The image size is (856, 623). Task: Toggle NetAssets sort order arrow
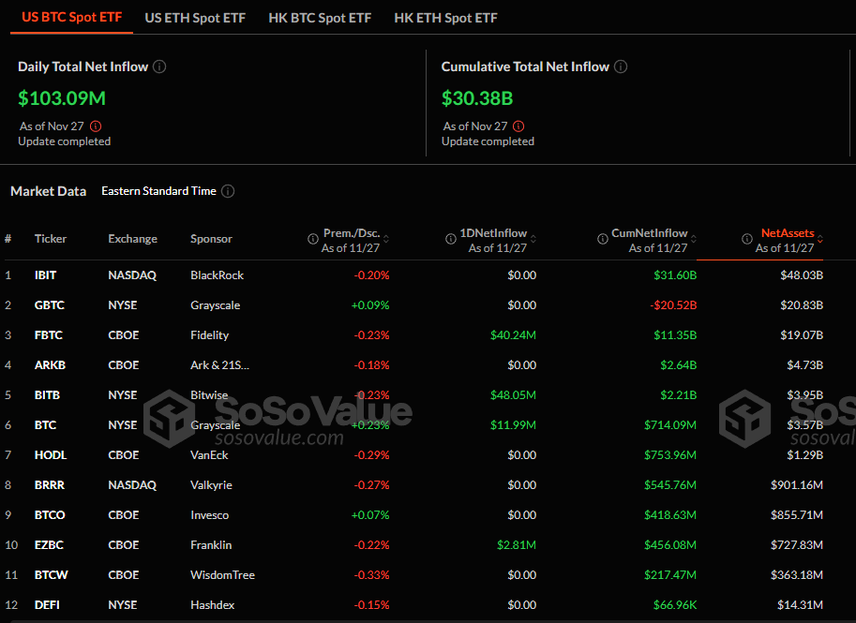click(820, 239)
